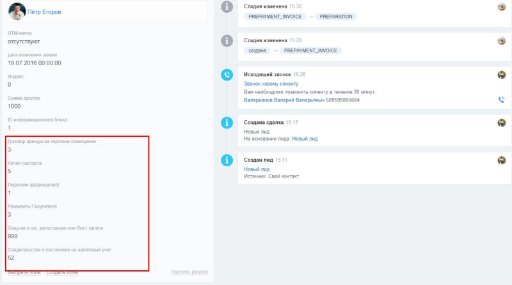Click user avatar on the 15:30 stage entry

click(502, 6)
